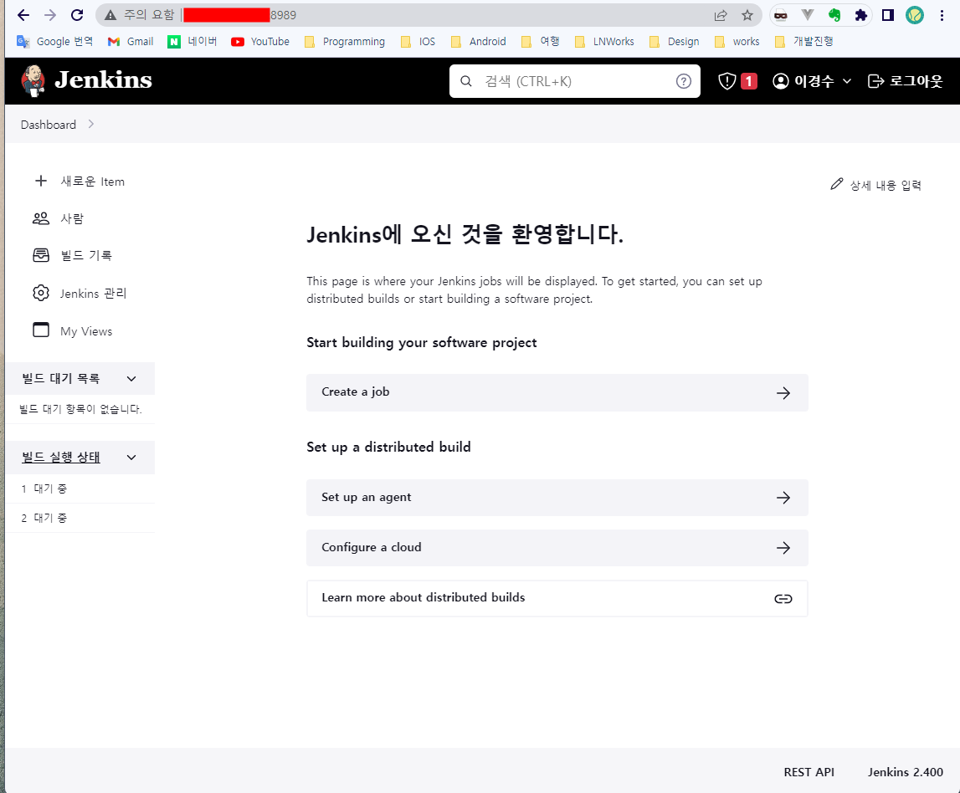960x793 pixels.
Task: Click the arrow on Create a job
Action: coord(783,393)
